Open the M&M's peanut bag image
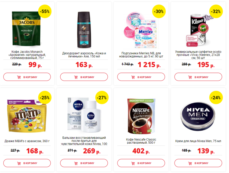 [x=27, y=116]
